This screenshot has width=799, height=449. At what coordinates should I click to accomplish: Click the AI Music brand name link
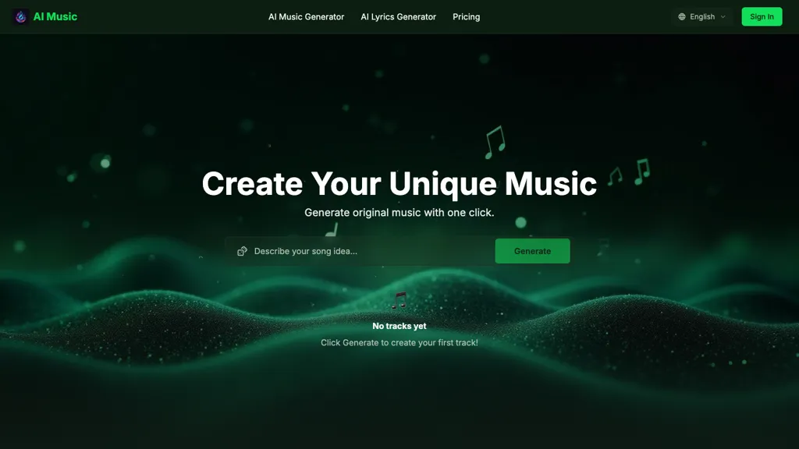[x=55, y=17]
